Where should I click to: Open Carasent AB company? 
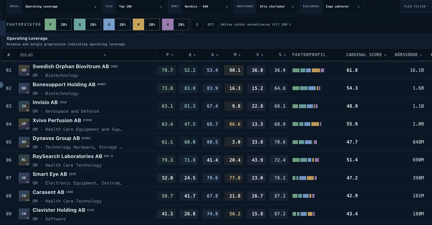click(x=48, y=192)
